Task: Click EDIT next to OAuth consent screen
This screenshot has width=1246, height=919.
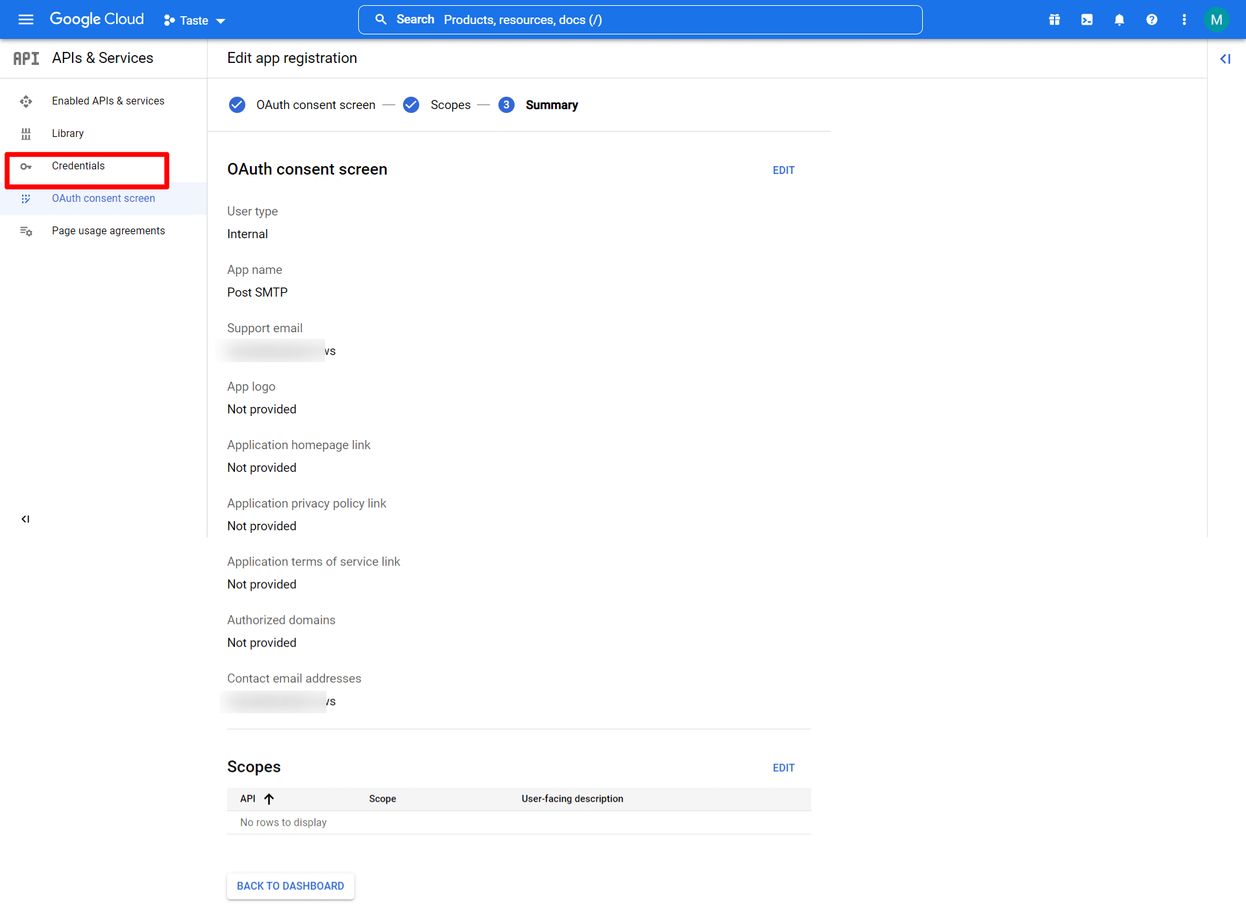Action: pos(783,170)
